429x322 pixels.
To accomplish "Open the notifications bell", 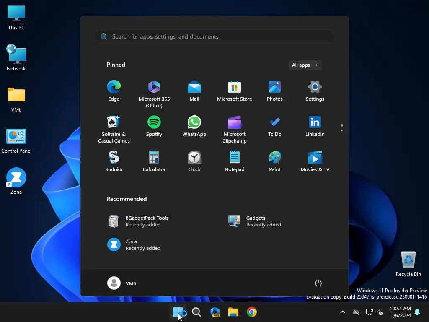I will 418,312.
